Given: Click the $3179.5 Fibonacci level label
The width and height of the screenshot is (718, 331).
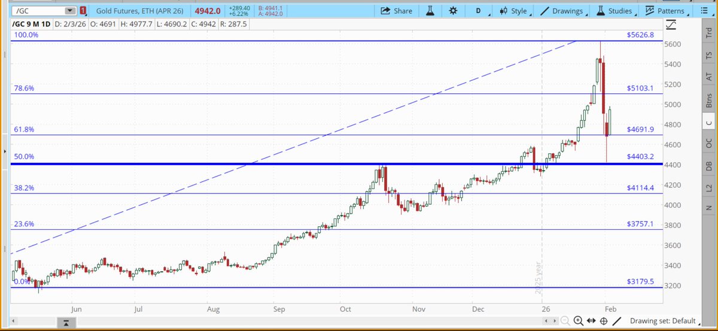Looking at the screenshot, I should pos(640,281).
